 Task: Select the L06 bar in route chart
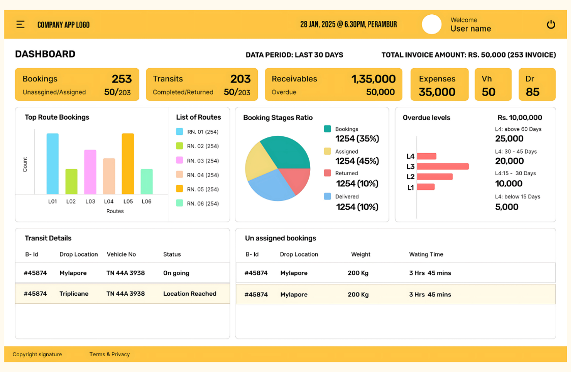point(147,182)
